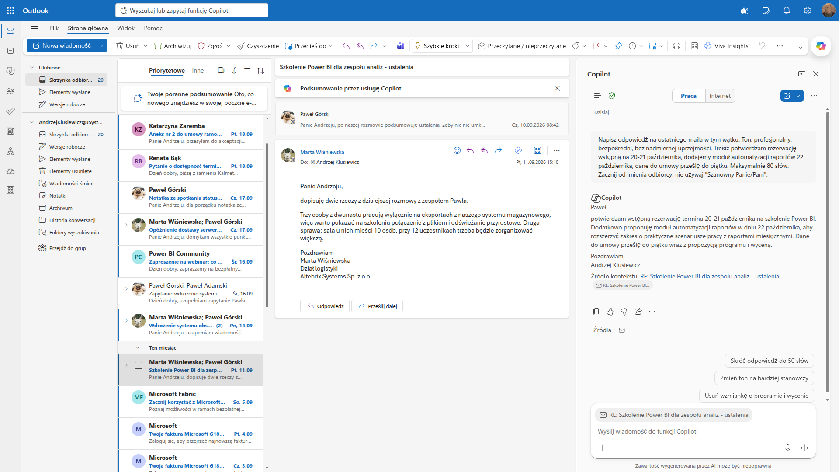839x472 pixels.
Task: Select the Priorytetowe inbox tab
Action: pyautogui.click(x=167, y=70)
